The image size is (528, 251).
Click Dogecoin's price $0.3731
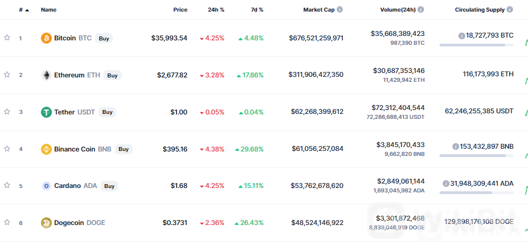pos(175,223)
